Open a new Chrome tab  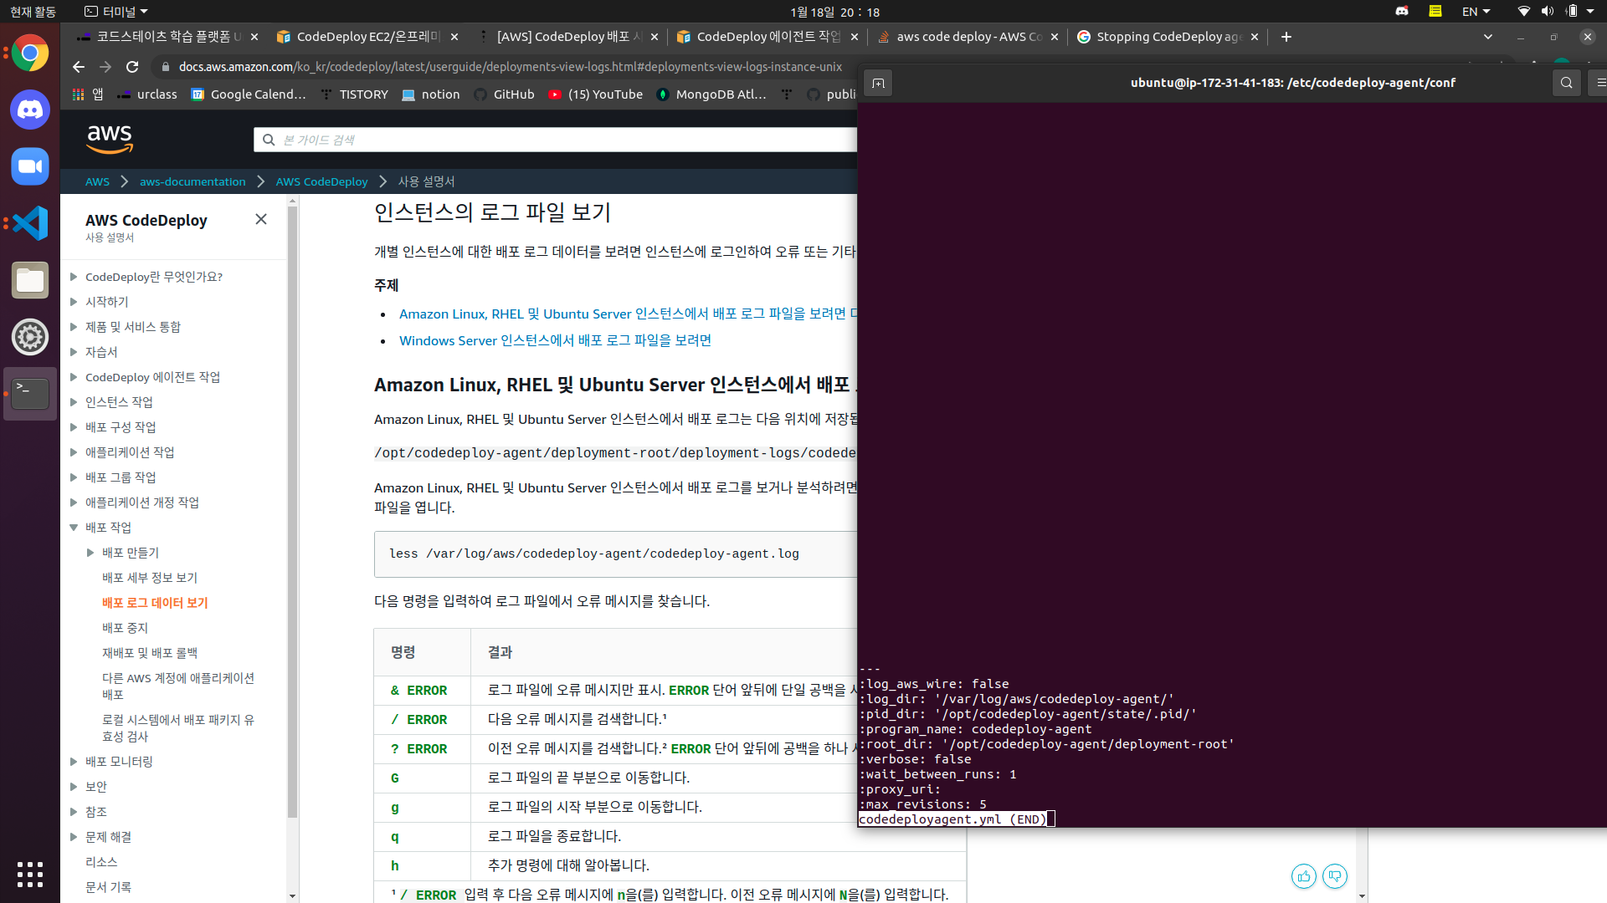[1286, 37]
